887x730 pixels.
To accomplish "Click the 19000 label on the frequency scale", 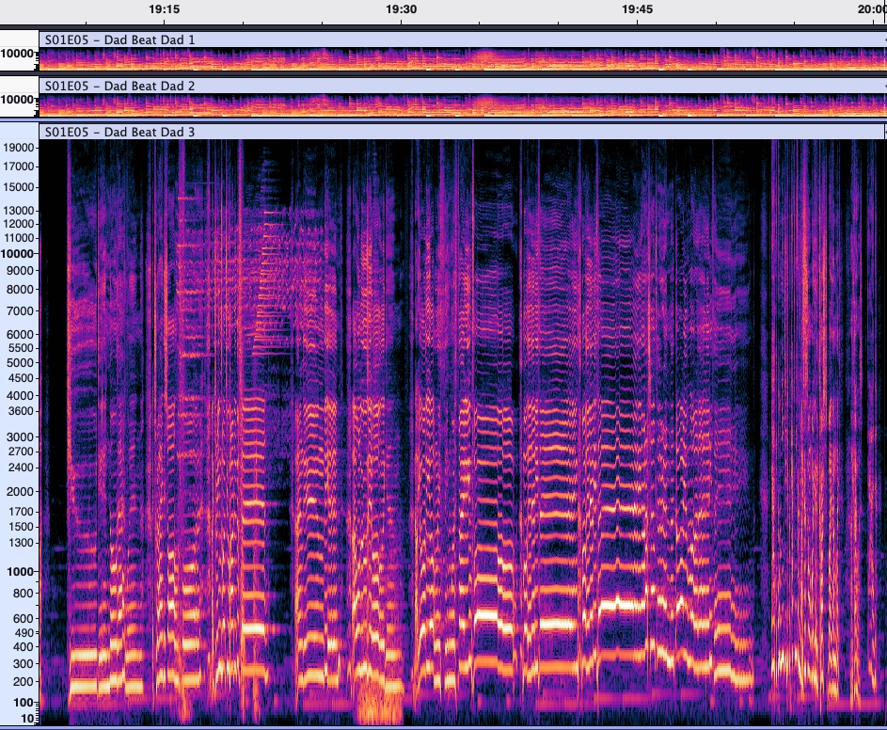I will pos(20,148).
